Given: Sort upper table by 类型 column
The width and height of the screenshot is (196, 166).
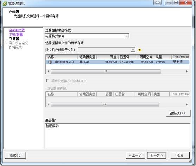Looking at the screenshot, I should pyautogui.click(x=163, y=57).
